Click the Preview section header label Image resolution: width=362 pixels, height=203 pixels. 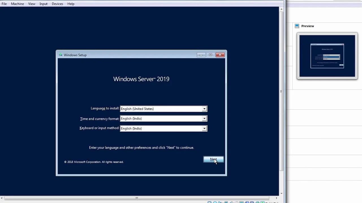(308, 26)
